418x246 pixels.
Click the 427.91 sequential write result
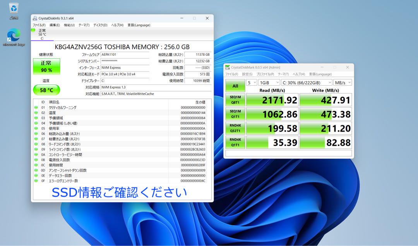point(326,100)
